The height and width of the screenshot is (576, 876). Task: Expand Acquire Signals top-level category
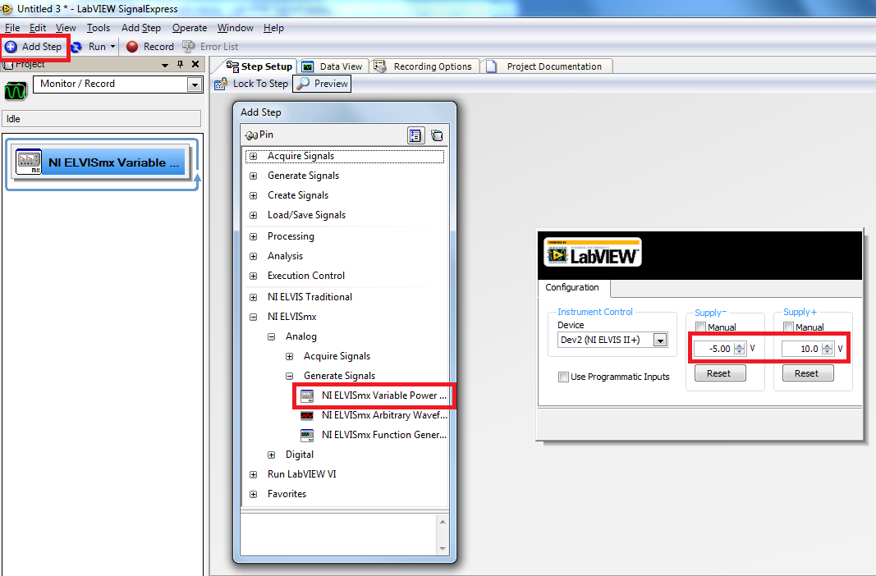coord(253,156)
